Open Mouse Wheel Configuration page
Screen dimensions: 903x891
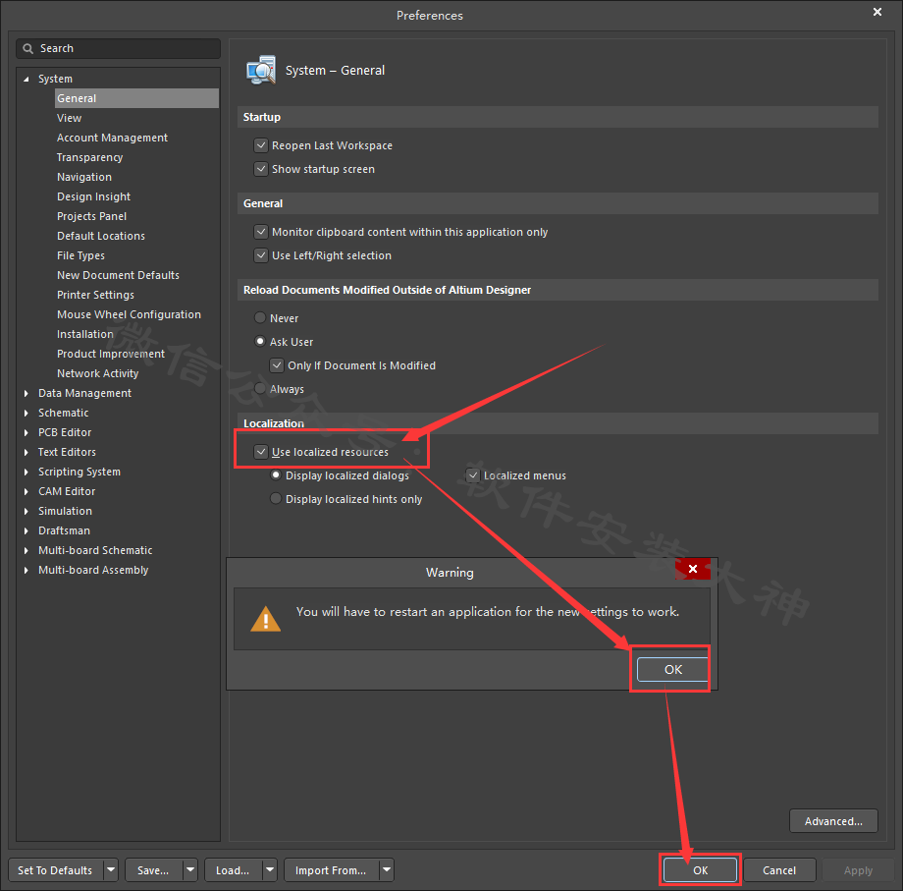coord(129,314)
